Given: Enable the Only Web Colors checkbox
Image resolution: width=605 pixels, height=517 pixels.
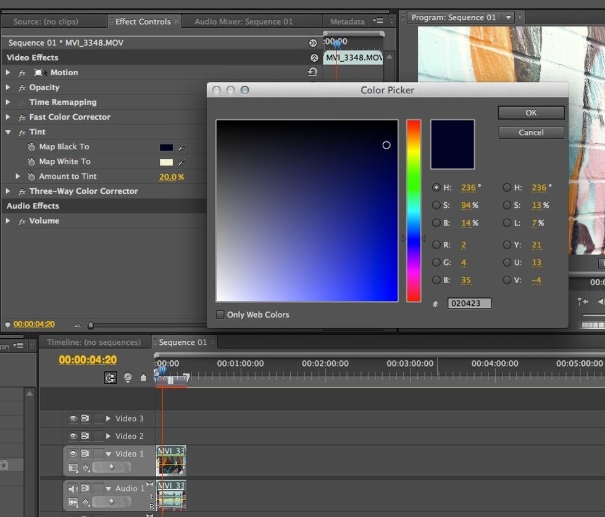Looking at the screenshot, I should click(220, 315).
